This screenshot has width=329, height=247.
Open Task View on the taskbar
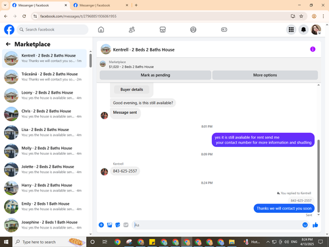(105, 242)
